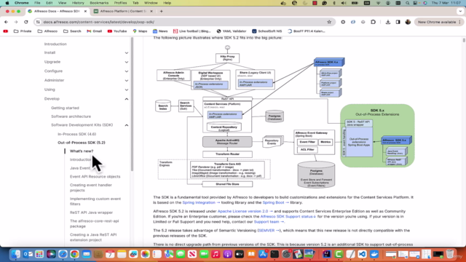Viewport: 466px width, 262px height.
Task: Collapse the Software Development Kits (SDK) chevron
Action: pyautogui.click(x=127, y=125)
